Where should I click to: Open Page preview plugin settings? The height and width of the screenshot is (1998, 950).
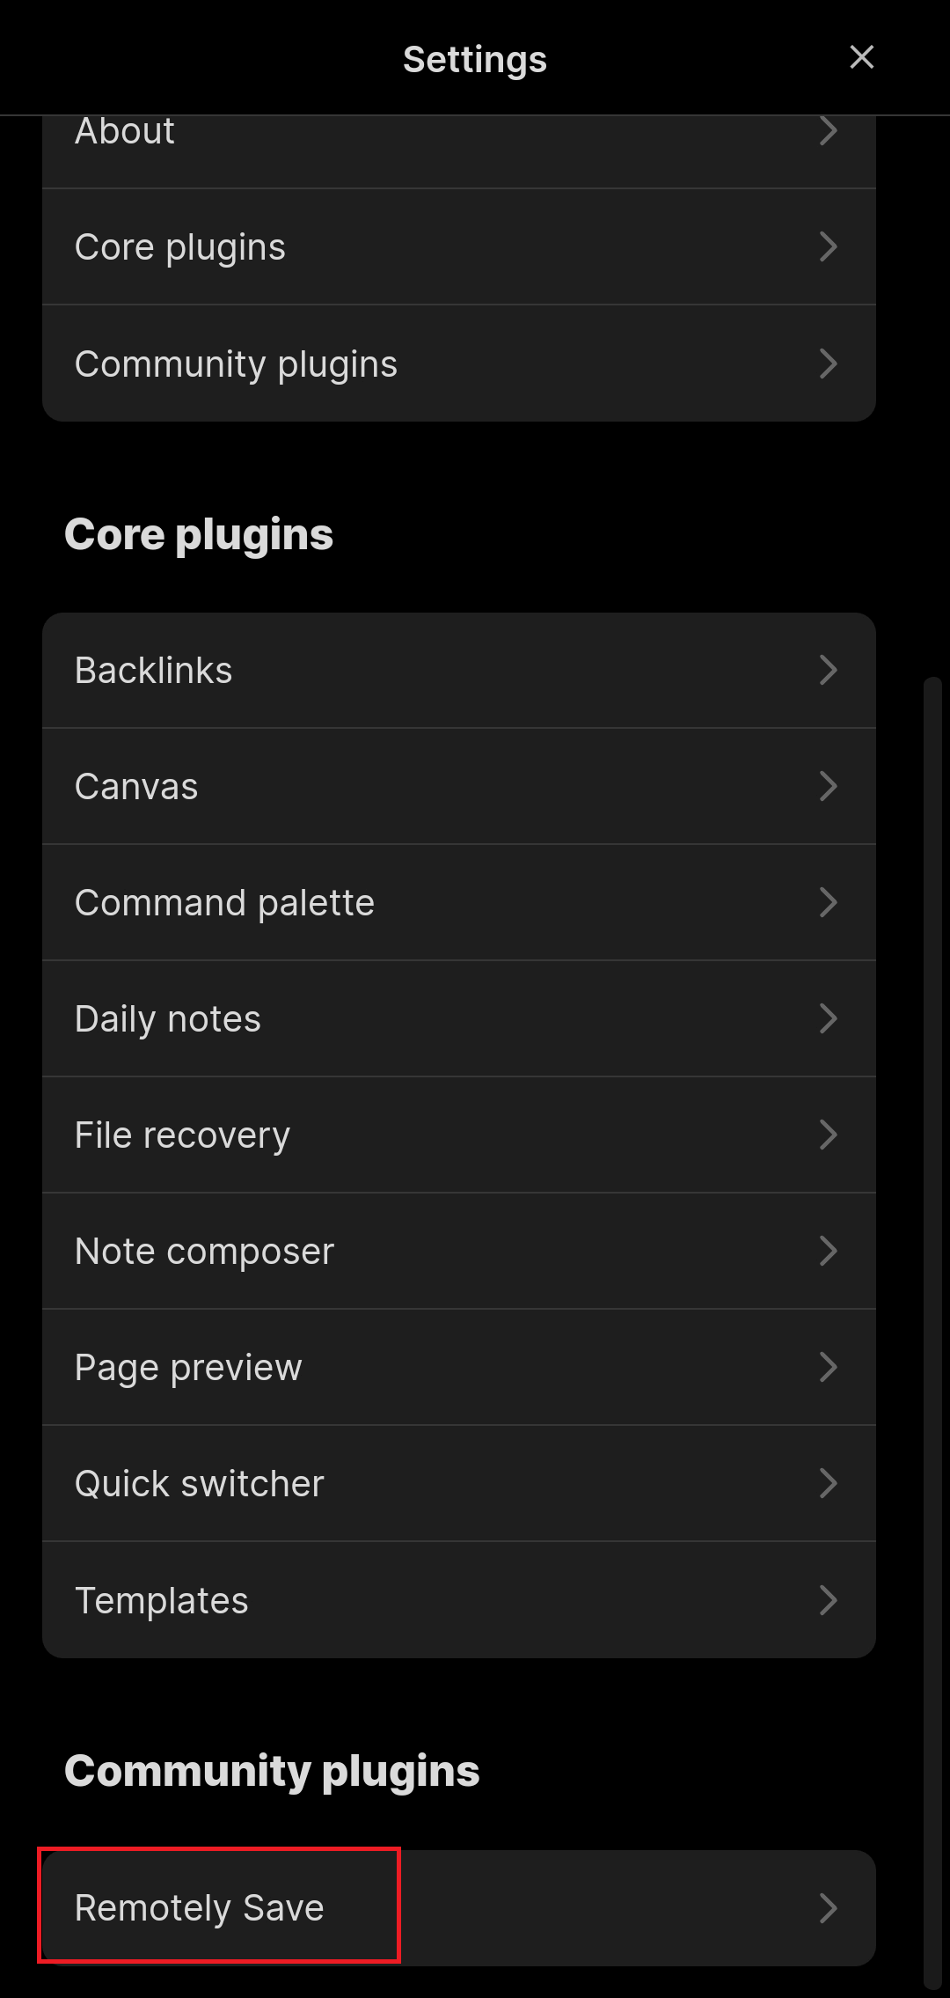pyautogui.click(x=457, y=1367)
